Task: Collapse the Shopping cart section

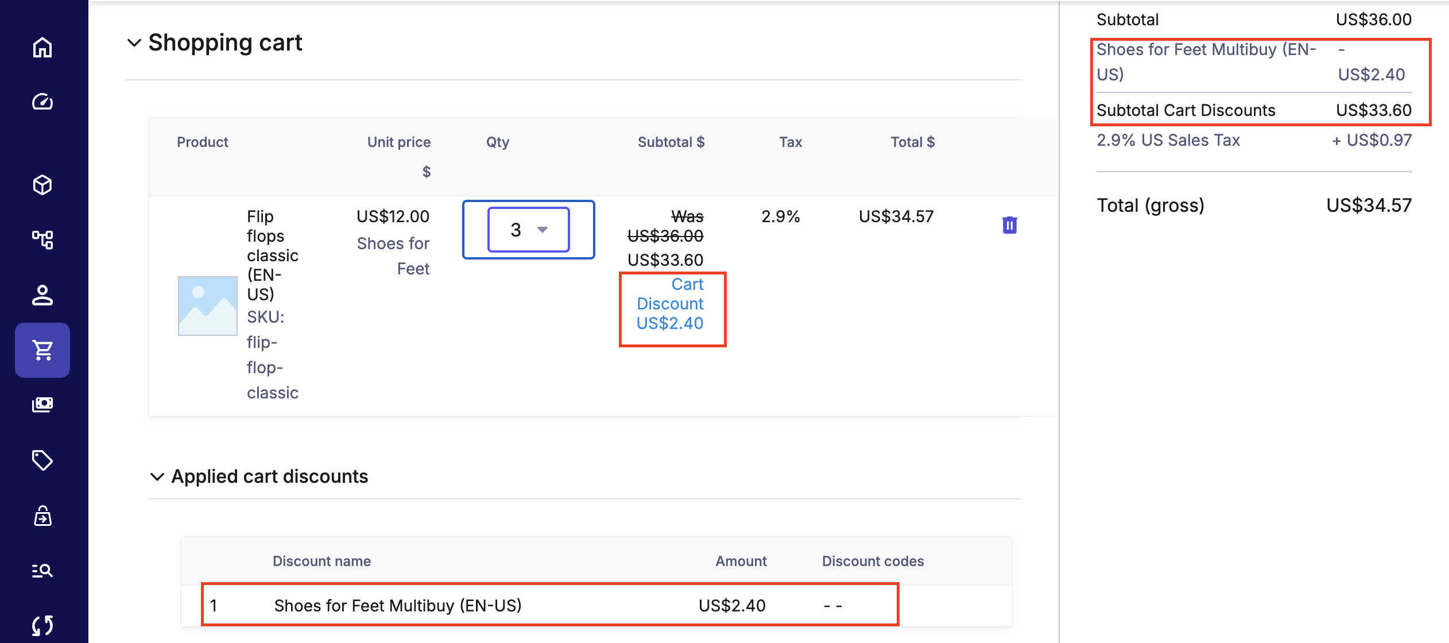Action: (x=134, y=42)
